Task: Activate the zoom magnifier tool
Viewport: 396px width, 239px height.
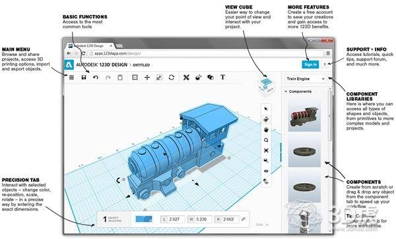Action: point(266,140)
